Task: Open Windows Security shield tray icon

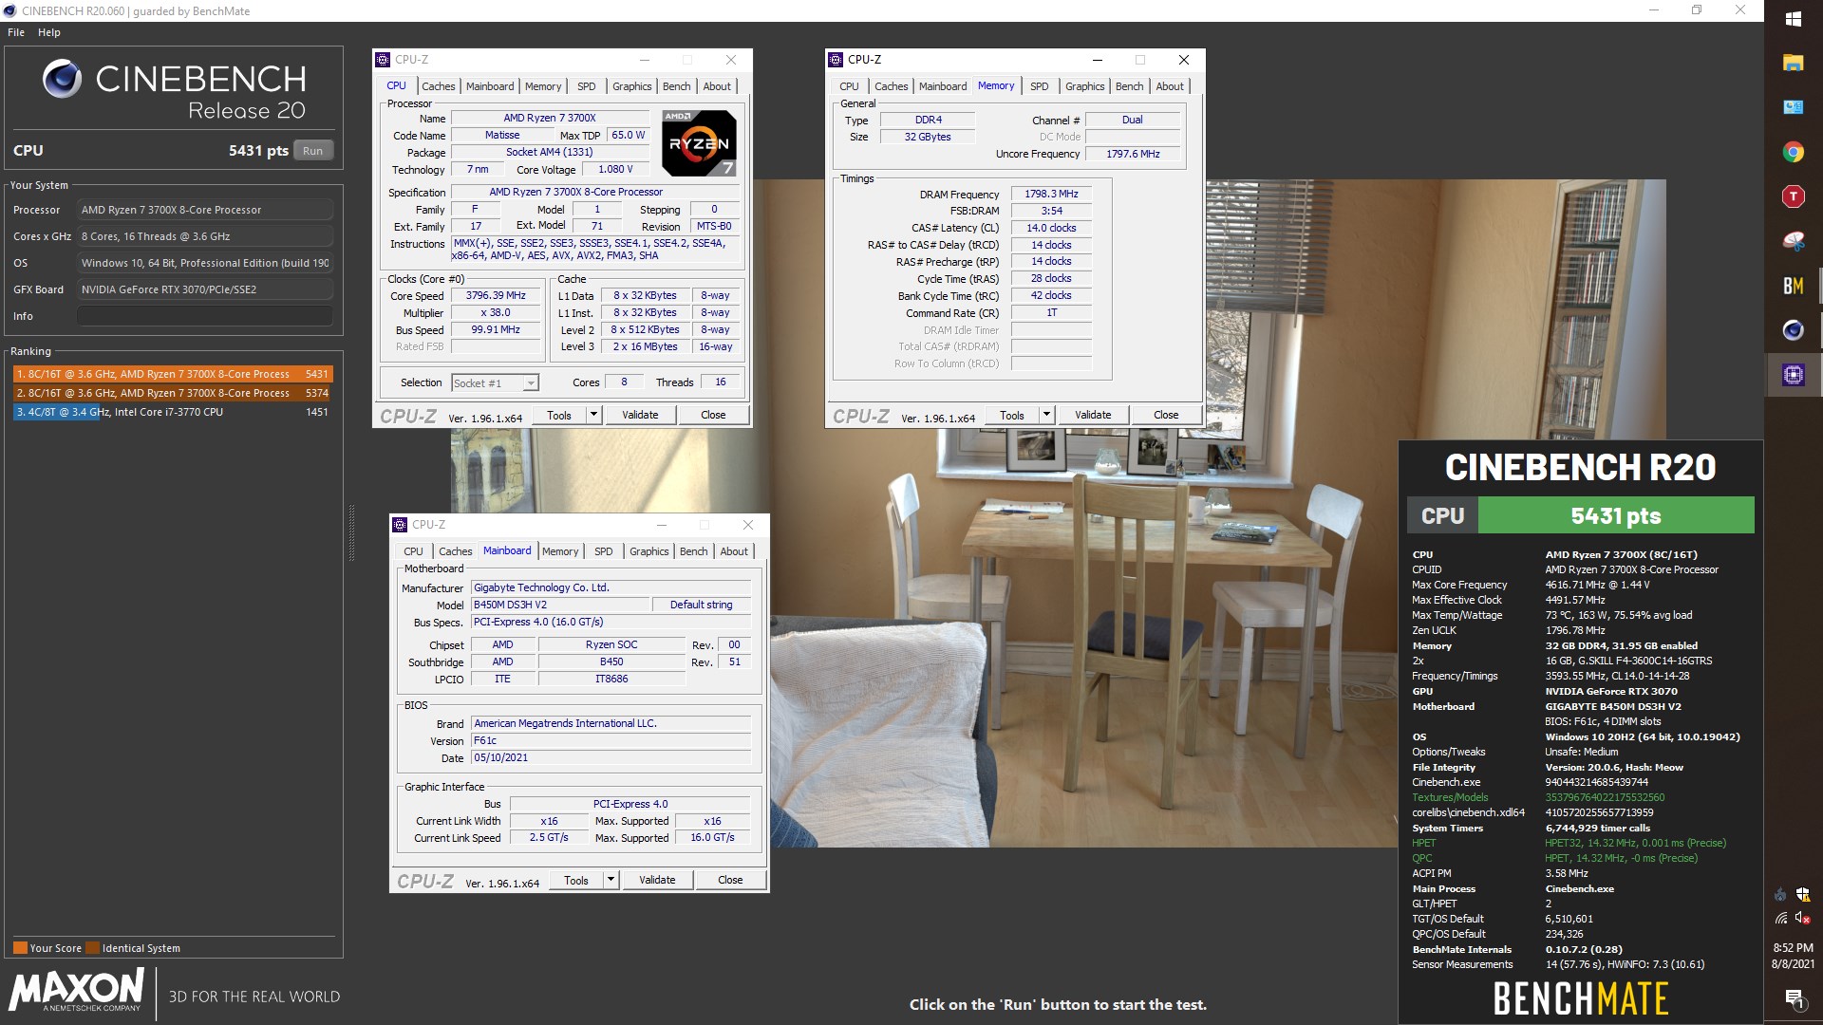Action: pyautogui.click(x=1803, y=894)
